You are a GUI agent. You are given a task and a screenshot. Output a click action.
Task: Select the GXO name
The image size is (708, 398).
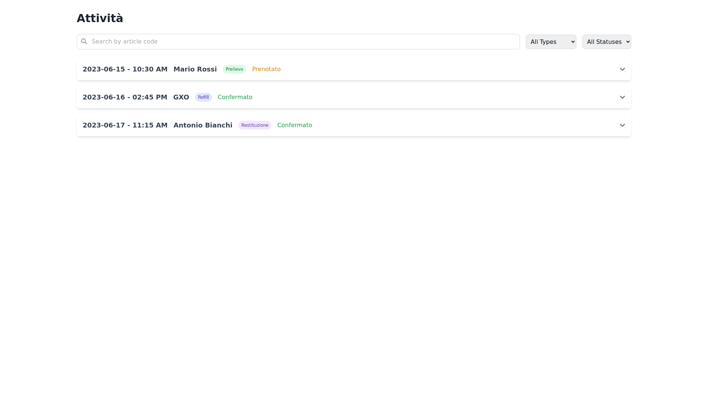click(181, 97)
